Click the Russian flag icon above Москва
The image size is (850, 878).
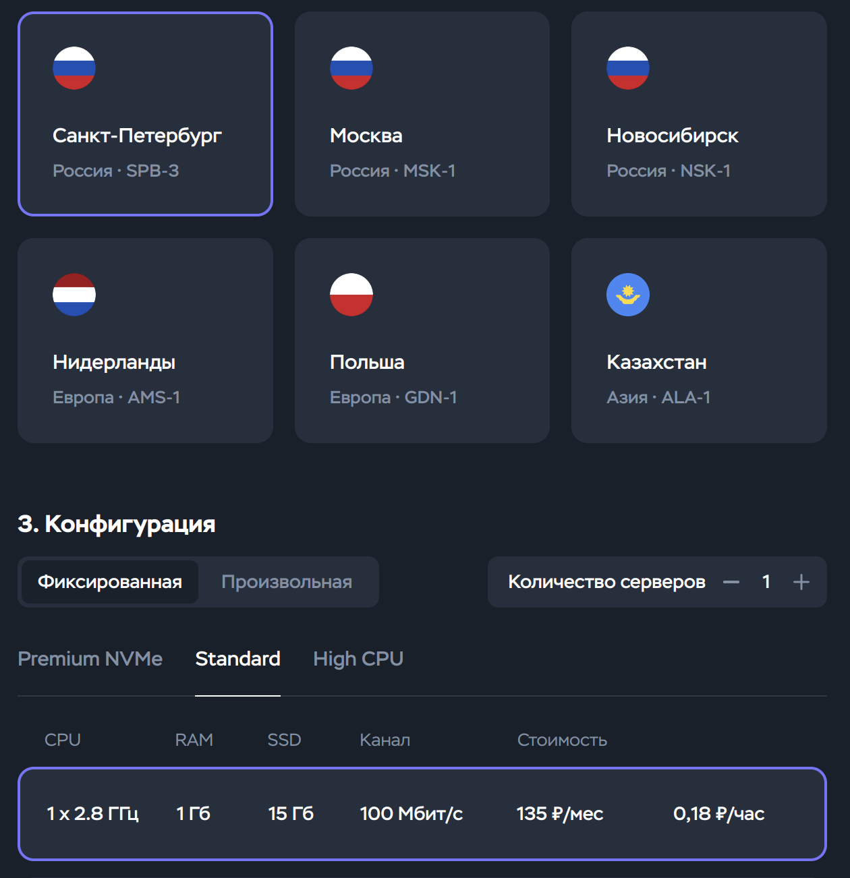pos(351,68)
